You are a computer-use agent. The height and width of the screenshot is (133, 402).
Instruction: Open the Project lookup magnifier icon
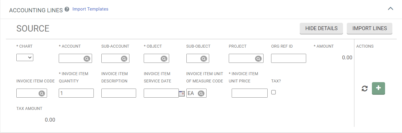[x=258, y=58]
